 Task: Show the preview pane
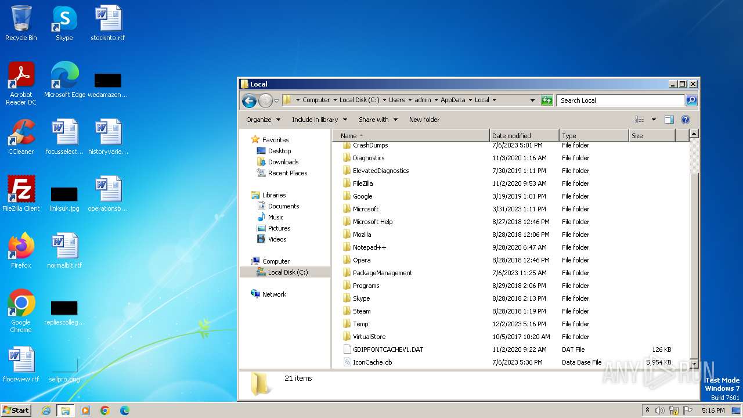coord(669,120)
